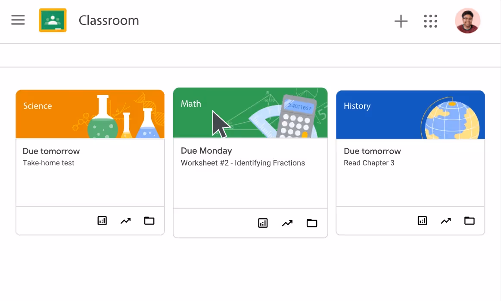Click the Google Classroom logo icon
This screenshot has height=301, width=501.
point(53,20)
